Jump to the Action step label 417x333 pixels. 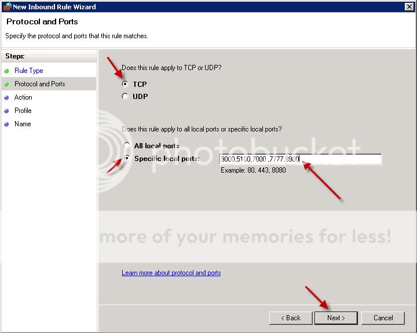24,97
